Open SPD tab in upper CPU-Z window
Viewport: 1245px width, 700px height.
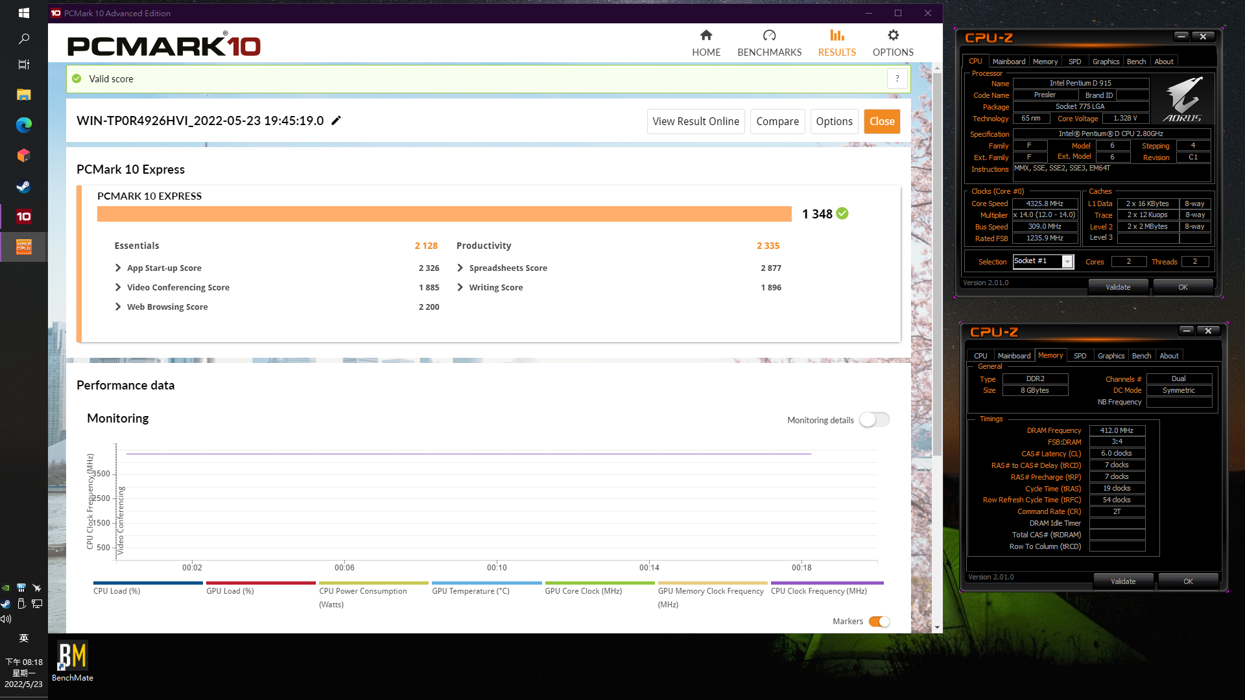tap(1075, 62)
